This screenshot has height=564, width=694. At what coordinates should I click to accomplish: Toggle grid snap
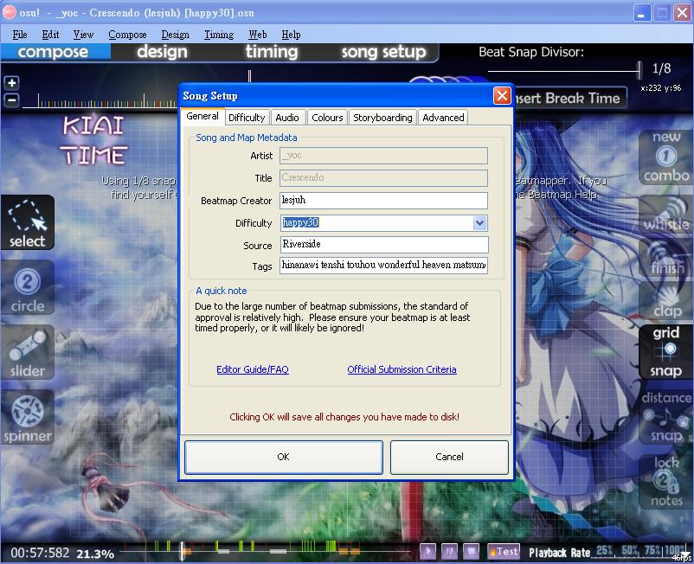click(x=666, y=353)
